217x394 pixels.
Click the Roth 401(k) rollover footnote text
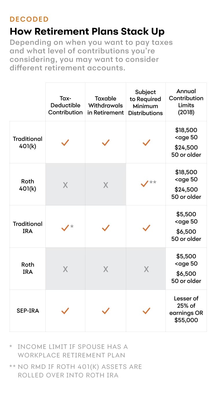[x=80, y=371]
